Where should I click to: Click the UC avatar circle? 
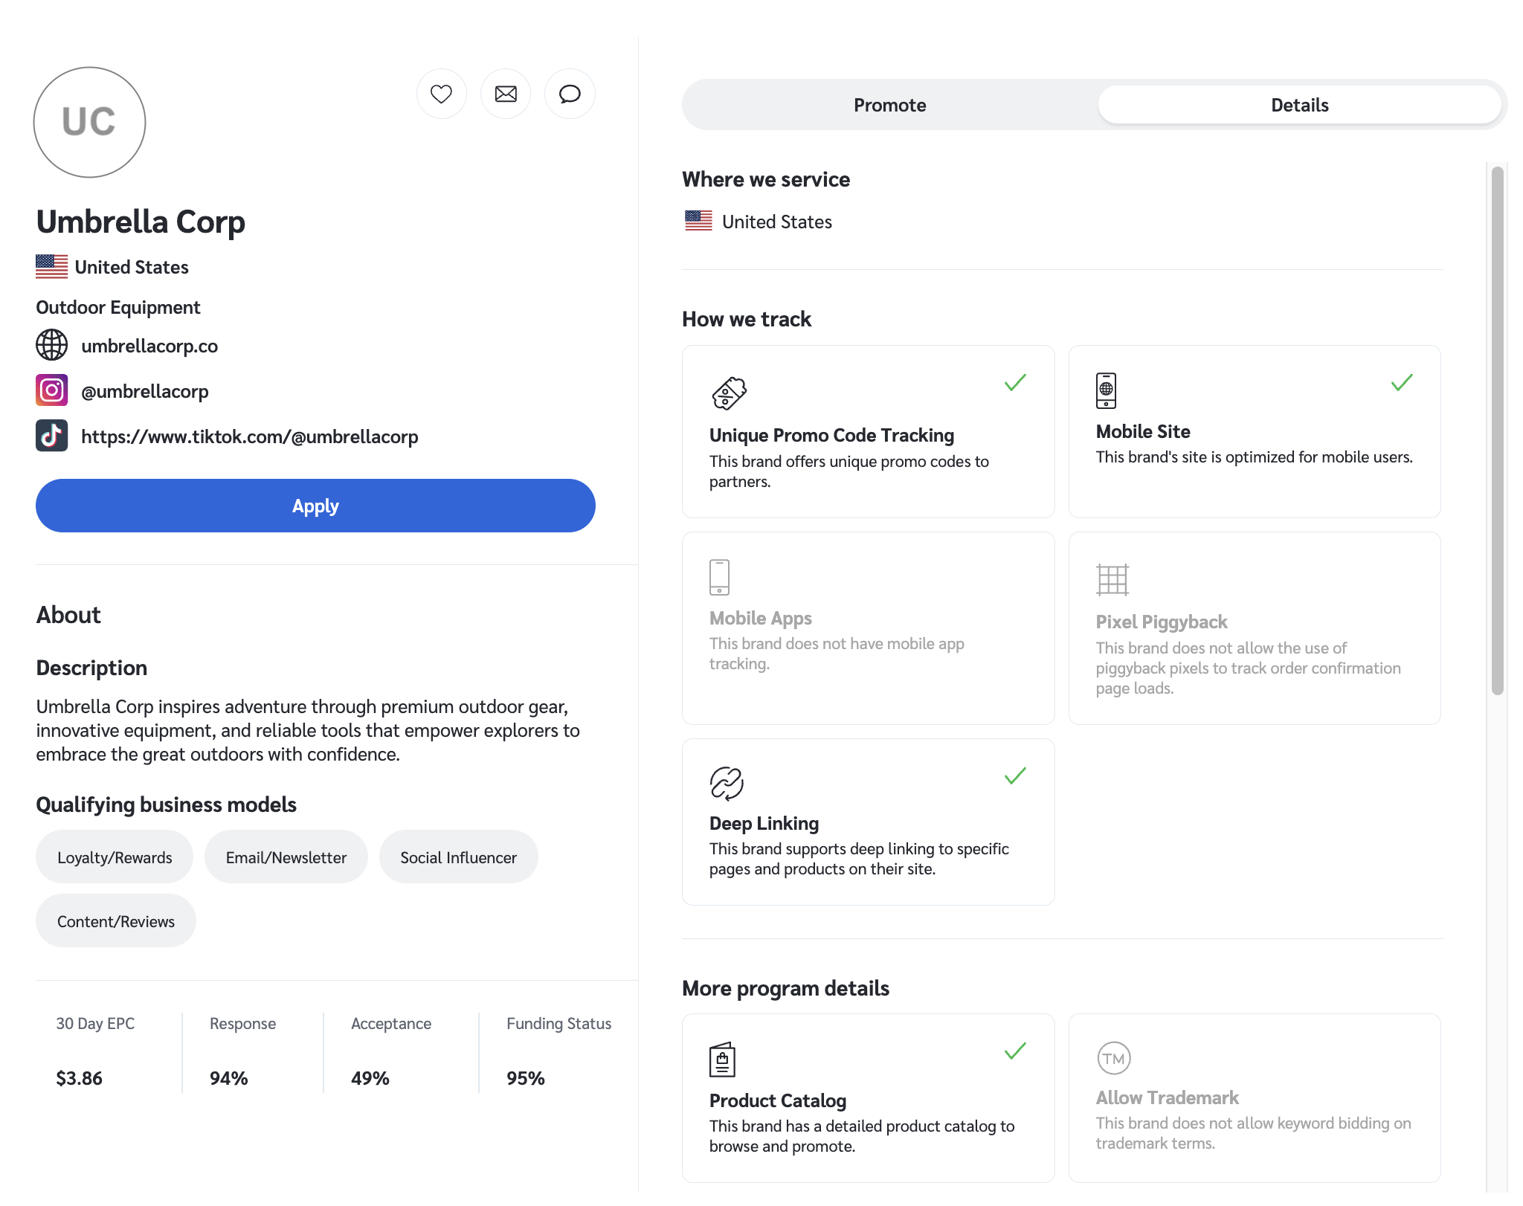click(89, 122)
